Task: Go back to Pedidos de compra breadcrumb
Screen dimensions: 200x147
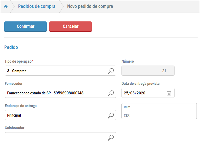Action: (37, 7)
